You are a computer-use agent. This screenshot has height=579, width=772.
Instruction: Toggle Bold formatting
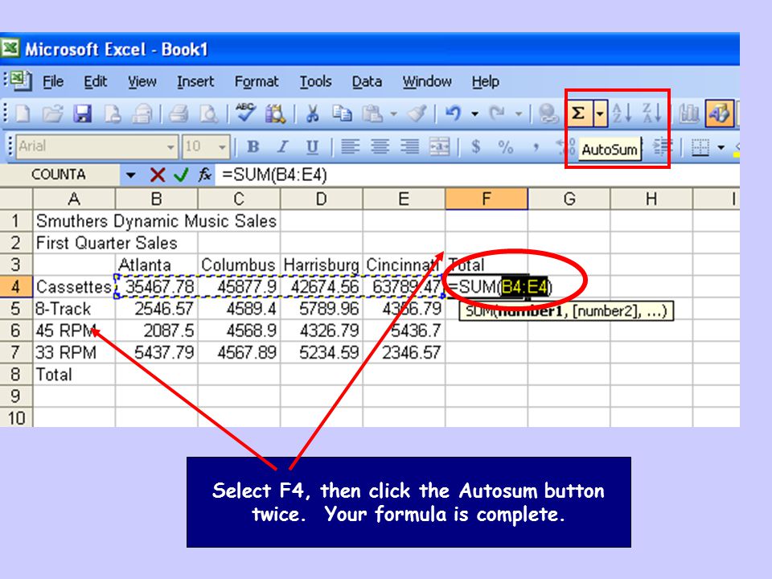[x=253, y=146]
